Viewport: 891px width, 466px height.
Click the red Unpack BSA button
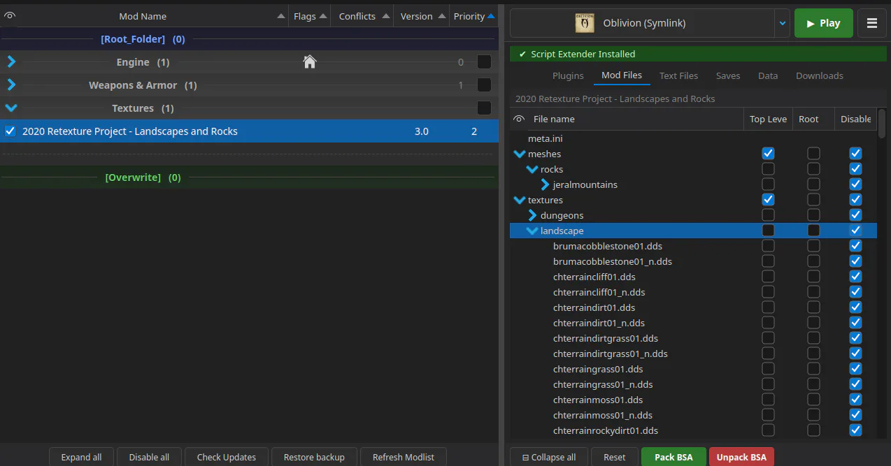click(741, 457)
